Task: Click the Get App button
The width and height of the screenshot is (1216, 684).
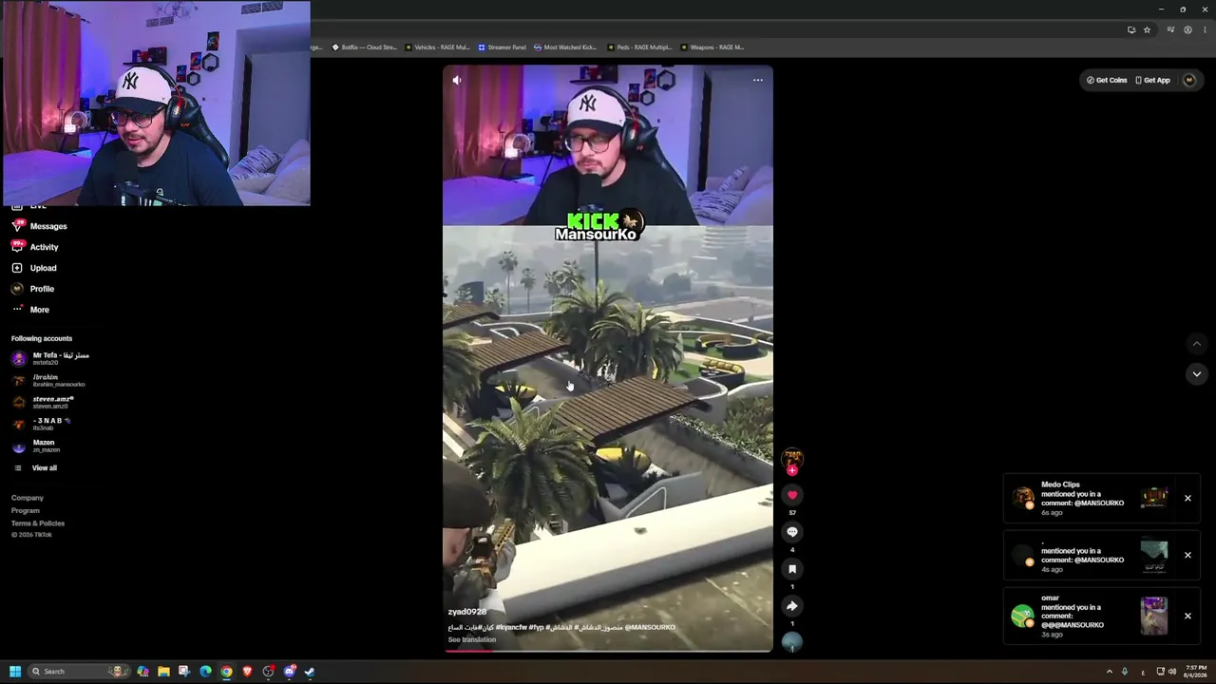Action: [x=1153, y=81]
